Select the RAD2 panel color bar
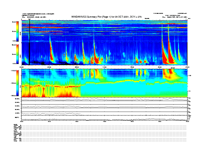The image size is (202, 156). [x=17, y=31]
